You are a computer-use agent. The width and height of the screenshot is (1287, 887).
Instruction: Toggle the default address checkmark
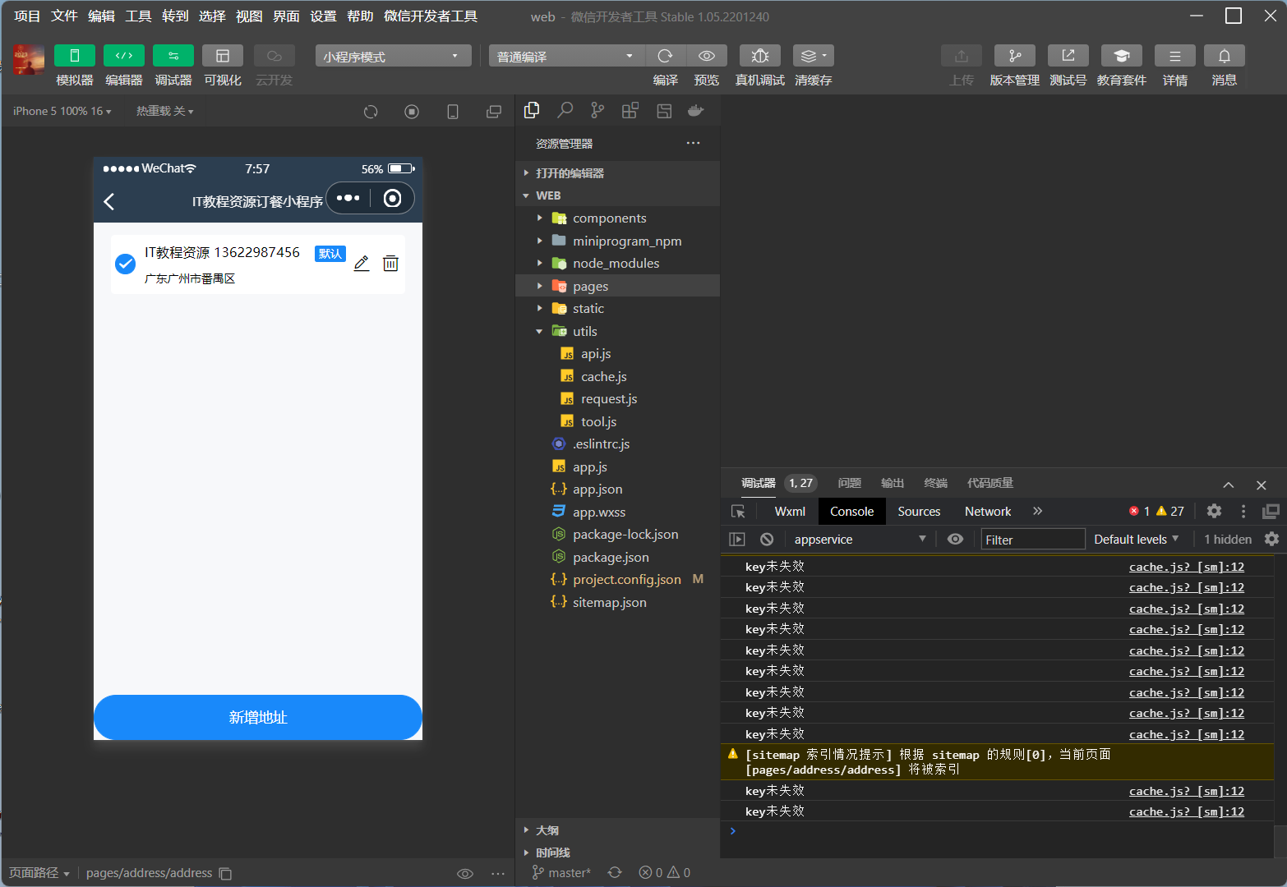click(125, 264)
